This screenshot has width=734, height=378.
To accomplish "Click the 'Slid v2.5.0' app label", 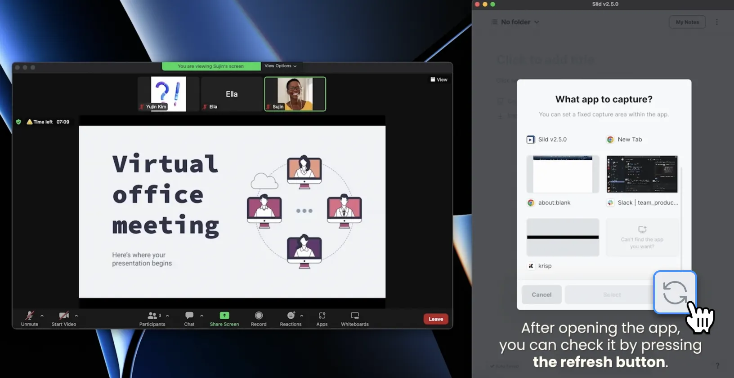I will coord(546,140).
